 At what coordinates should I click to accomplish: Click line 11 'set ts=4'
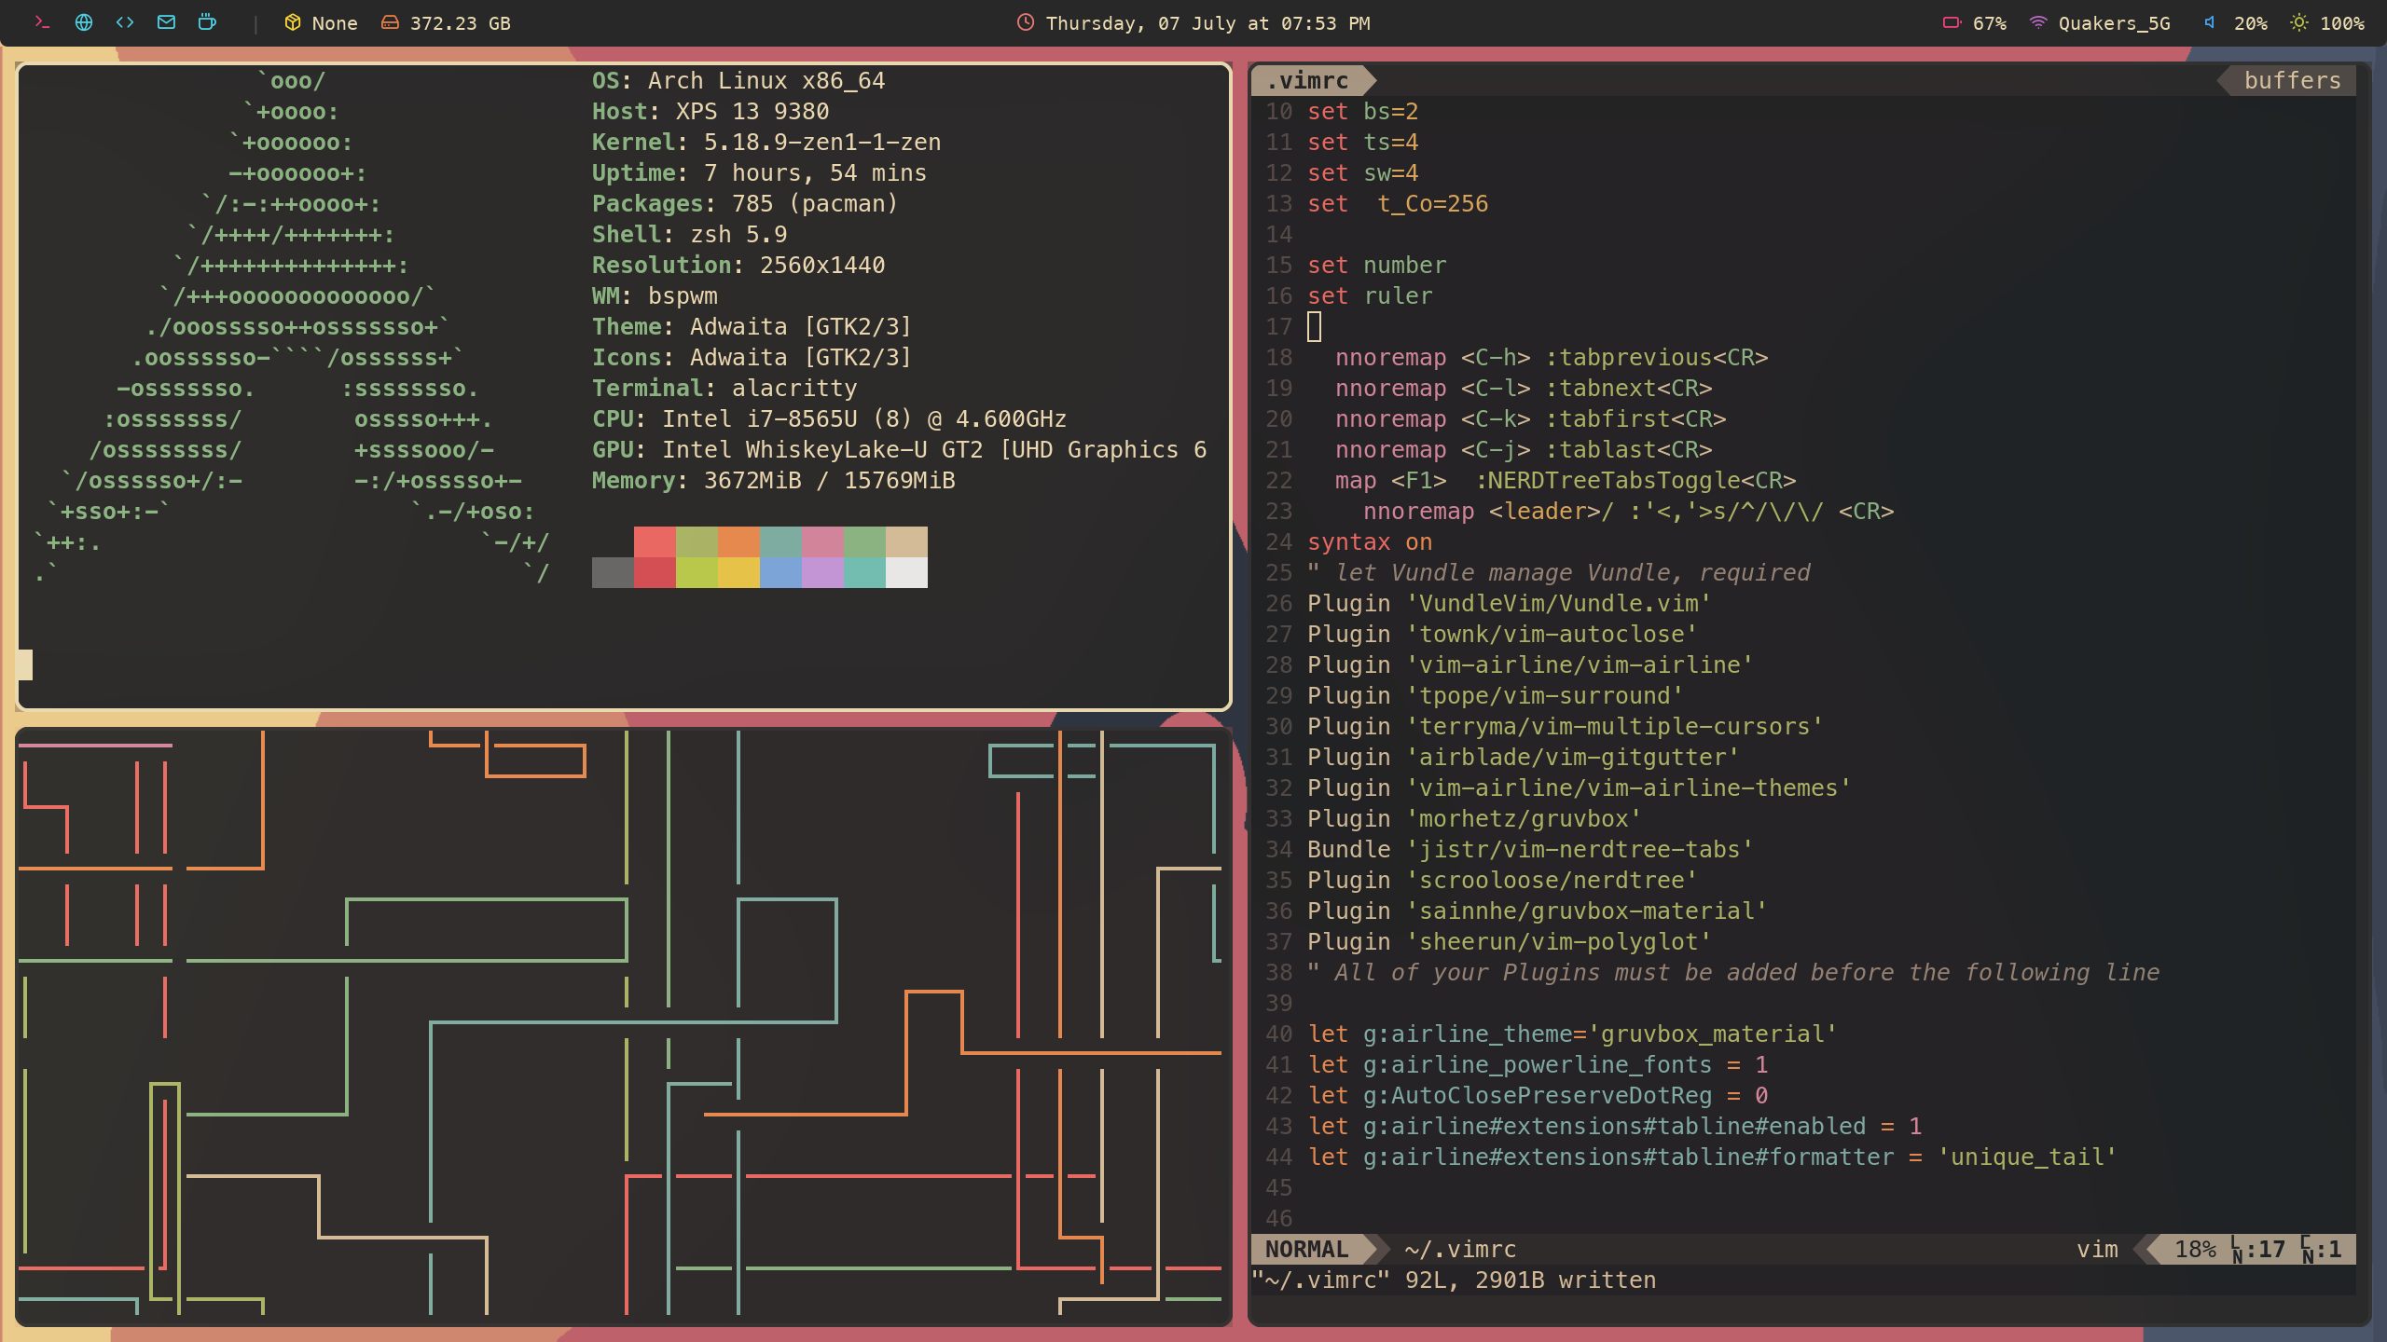point(1362,143)
